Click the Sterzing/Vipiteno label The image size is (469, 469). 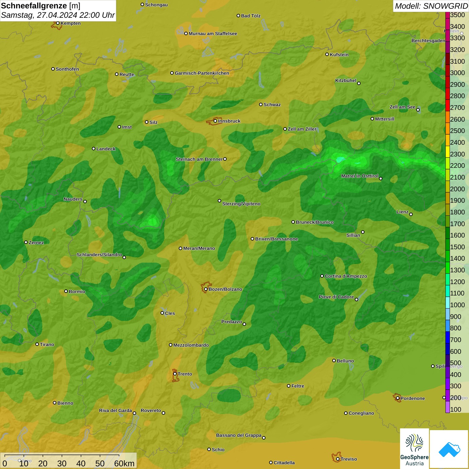pos(241,204)
